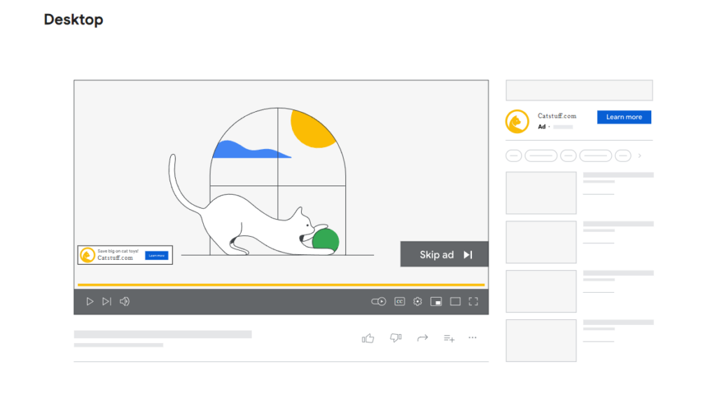Open video settings gear icon
Image resolution: width=717 pixels, height=404 pixels.
pyautogui.click(x=418, y=302)
